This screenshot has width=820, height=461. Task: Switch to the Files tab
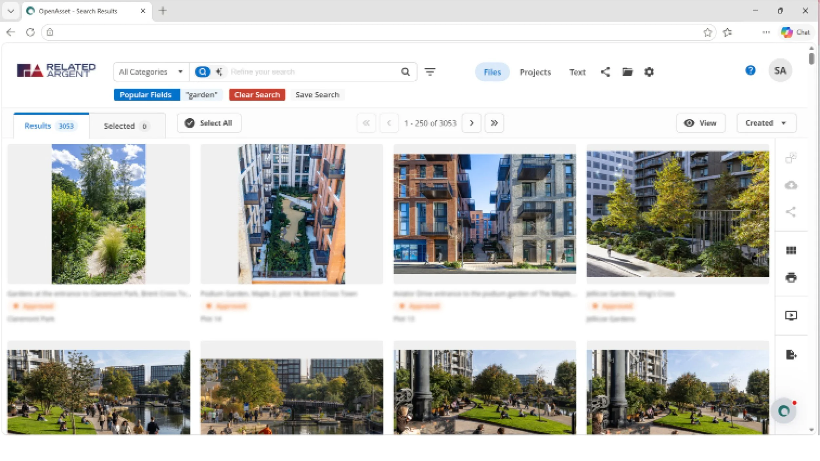point(492,72)
